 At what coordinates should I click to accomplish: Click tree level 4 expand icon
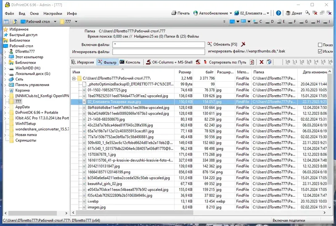[316, 62]
